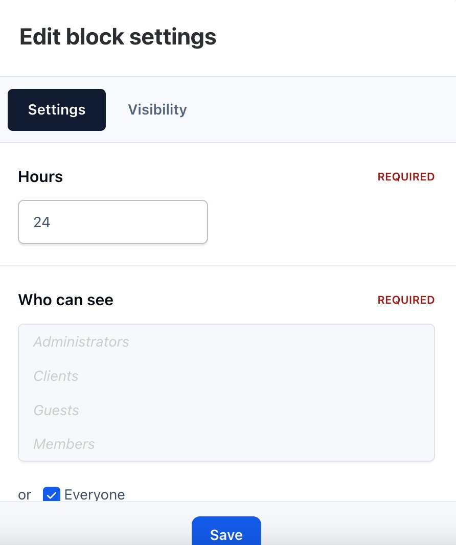Click the 24 value in Hours
This screenshot has height=545, width=456.
coord(42,222)
